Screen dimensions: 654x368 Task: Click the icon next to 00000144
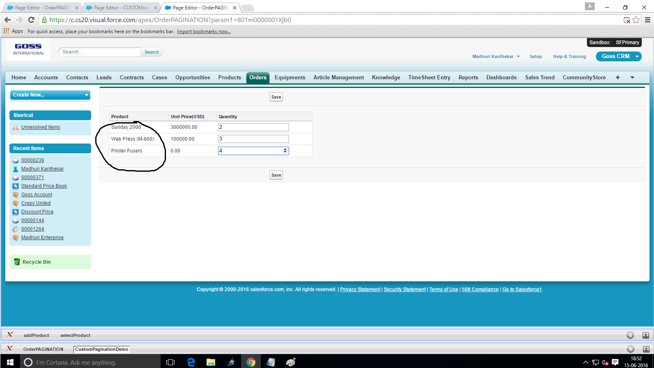click(16, 220)
